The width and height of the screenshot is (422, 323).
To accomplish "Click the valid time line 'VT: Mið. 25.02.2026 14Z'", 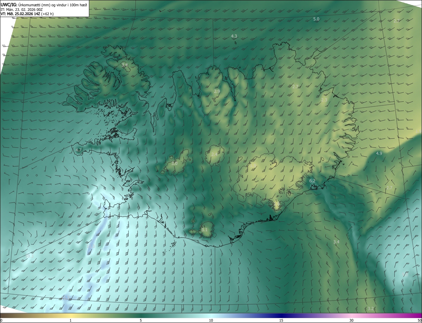I will [x=27, y=14].
